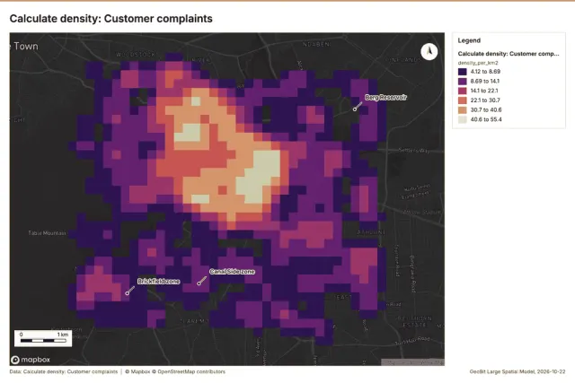
Task: Select the 40.6 to 55.4 color swatch
Action: (x=463, y=119)
